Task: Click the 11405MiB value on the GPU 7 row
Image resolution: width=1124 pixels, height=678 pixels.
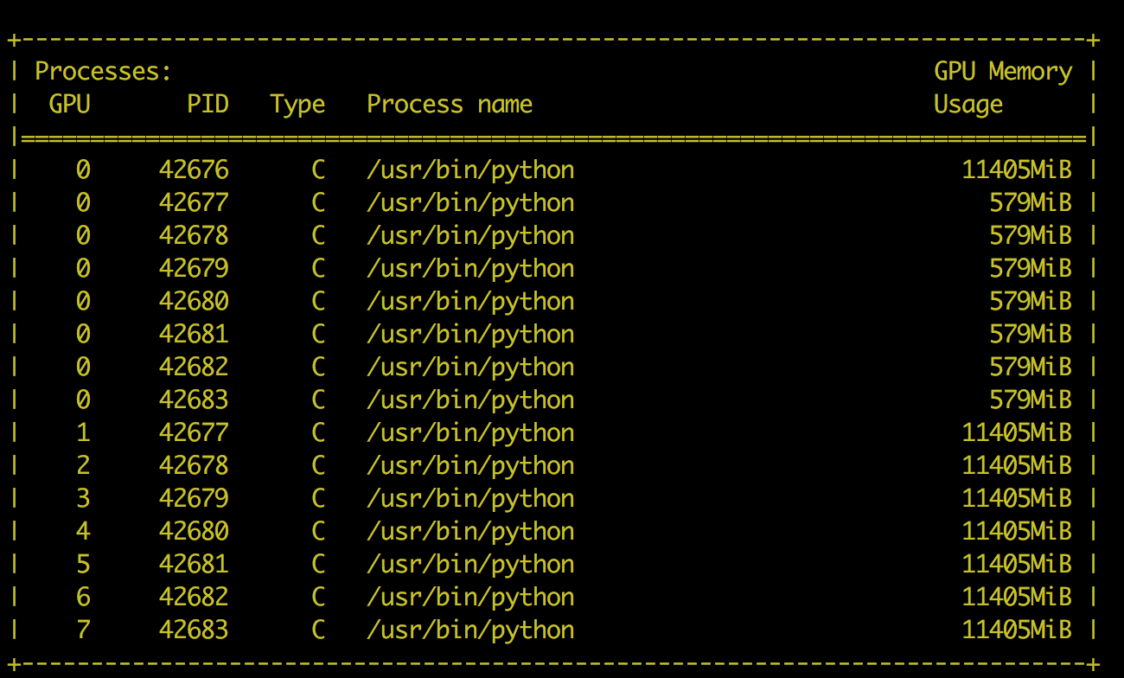Action: 1016,630
